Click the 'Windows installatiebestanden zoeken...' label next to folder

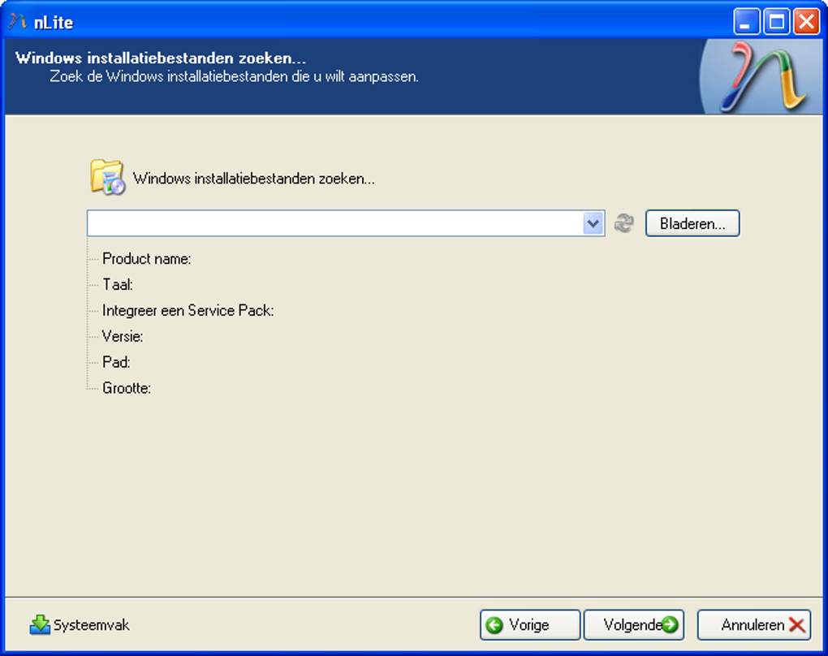(x=254, y=179)
